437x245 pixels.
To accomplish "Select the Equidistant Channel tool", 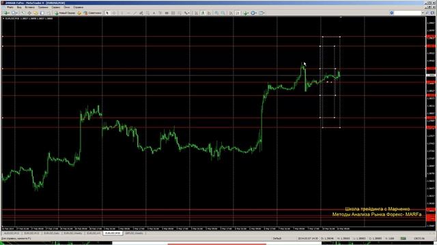I will (141, 13).
